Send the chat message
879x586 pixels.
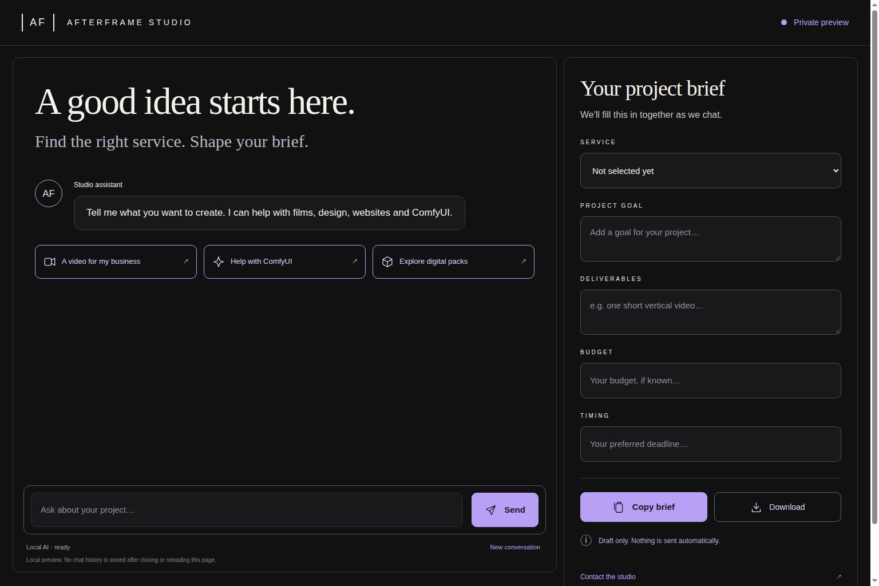click(x=505, y=510)
